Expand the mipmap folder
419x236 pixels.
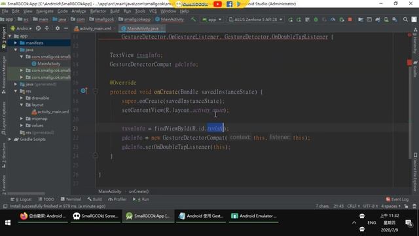[x=22, y=119]
